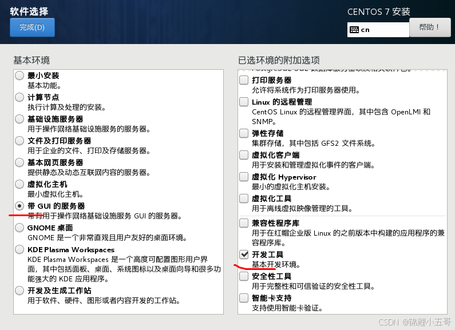455x330 pixels.
Task: Select the 最小安装 radio button
Action: [x=19, y=75]
